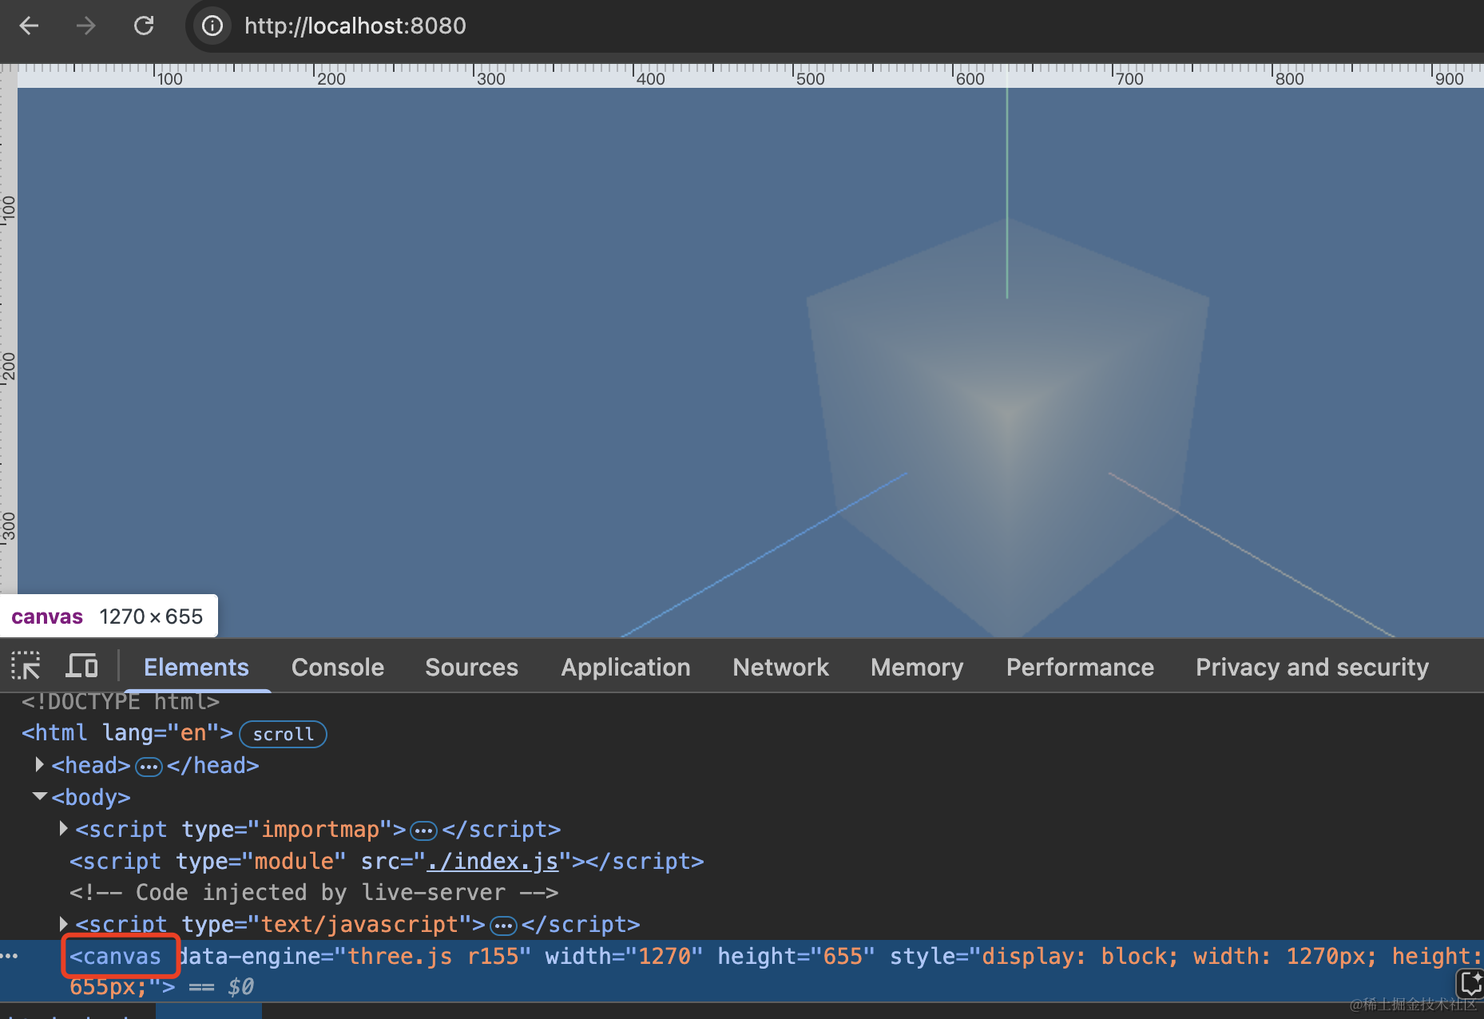Collapse the body element node

point(39,797)
